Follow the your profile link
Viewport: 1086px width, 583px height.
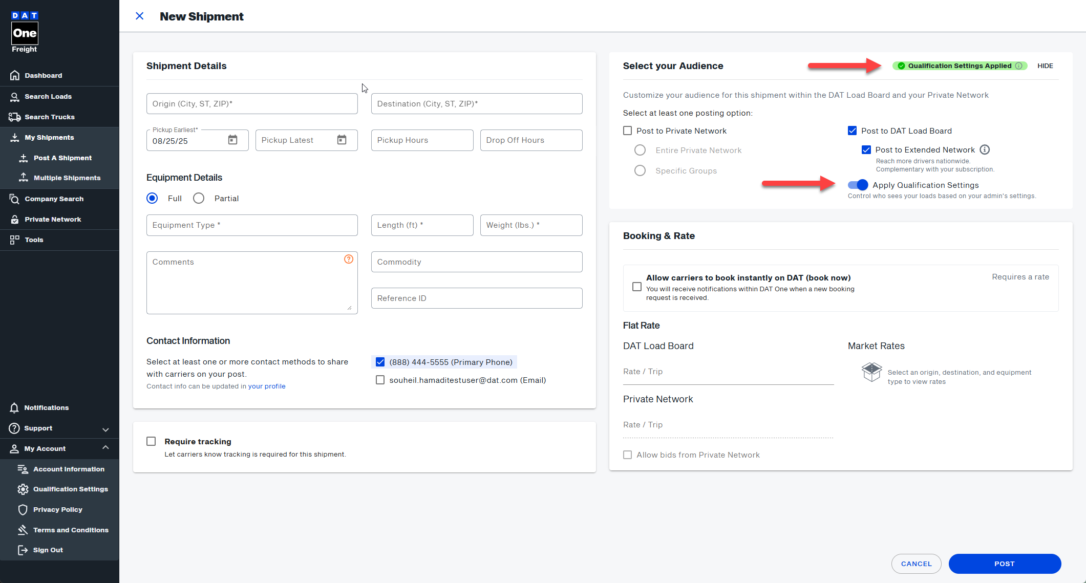267,386
